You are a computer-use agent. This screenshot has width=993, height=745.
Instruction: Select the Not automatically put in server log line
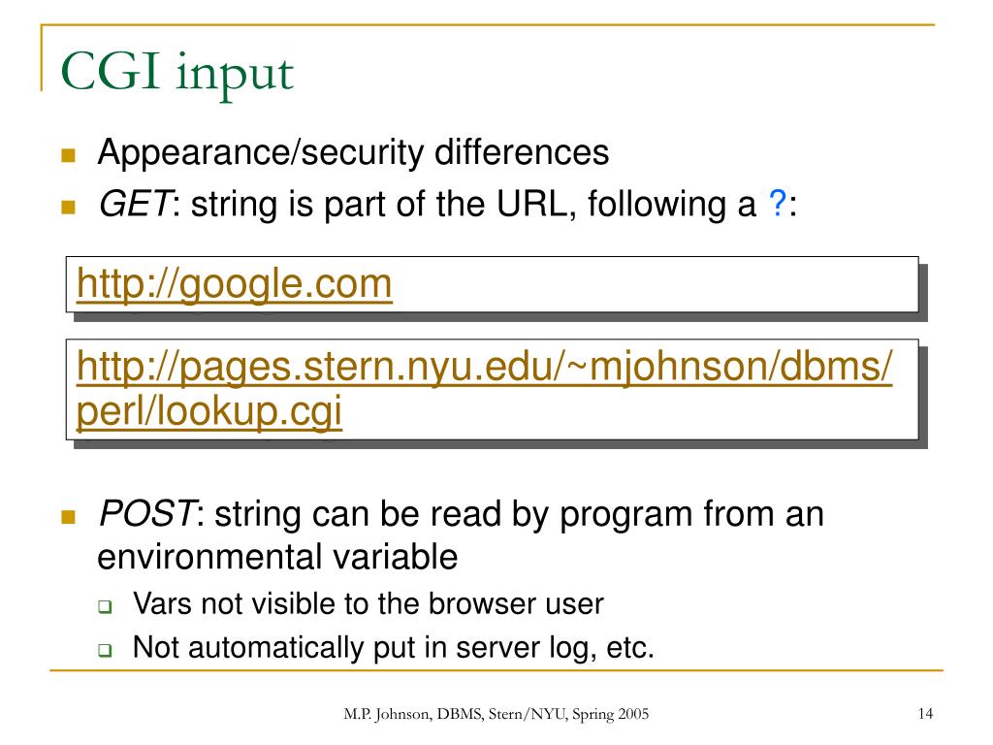pyautogui.click(x=394, y=648)
